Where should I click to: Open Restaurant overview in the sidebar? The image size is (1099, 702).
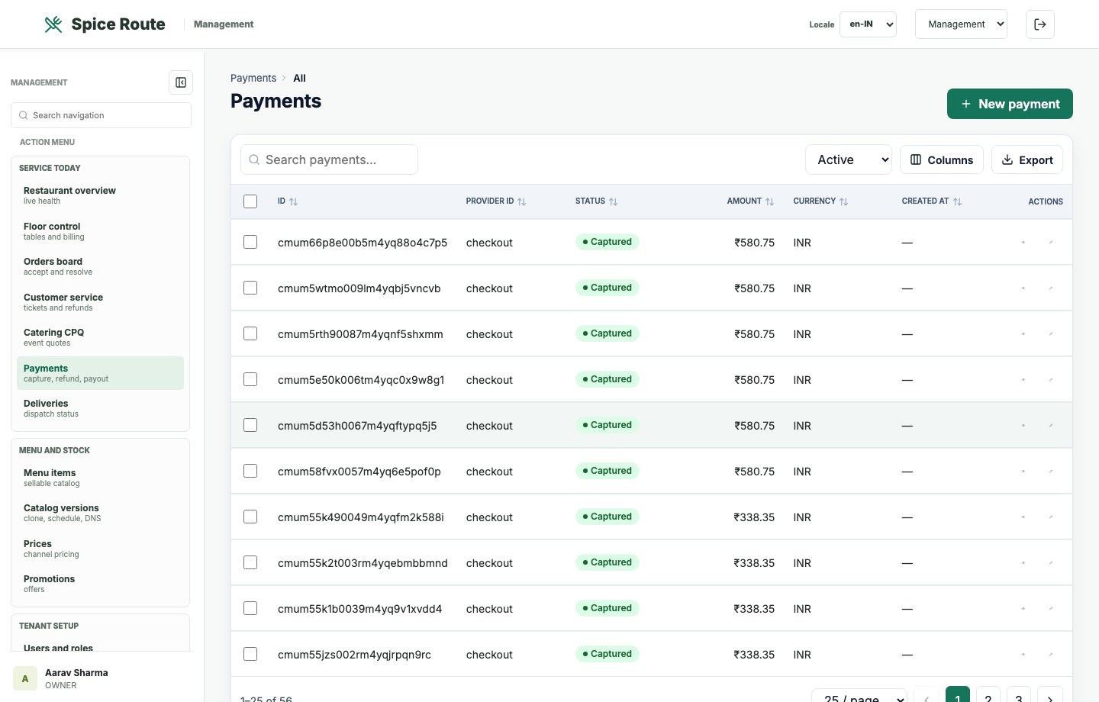pyautogui.click(x=100, y=195)
